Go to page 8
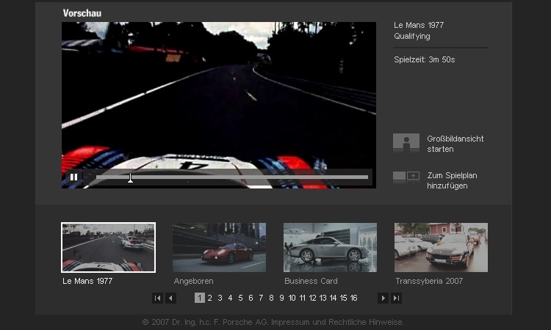 click(271, 298)
